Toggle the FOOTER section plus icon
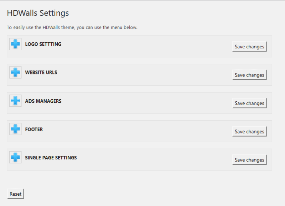The image size is (285, 206). (x=15, y=129)
